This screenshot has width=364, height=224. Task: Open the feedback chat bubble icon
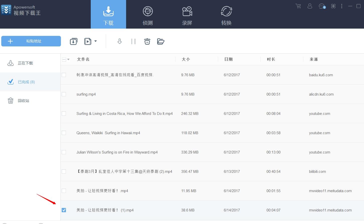(x=322, y=6)
